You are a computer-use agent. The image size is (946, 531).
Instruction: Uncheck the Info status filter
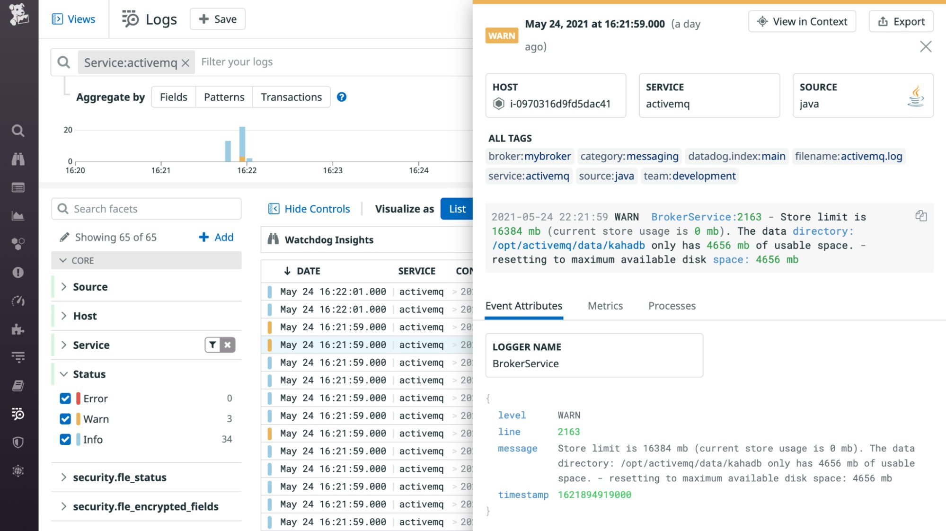point(65,439)
